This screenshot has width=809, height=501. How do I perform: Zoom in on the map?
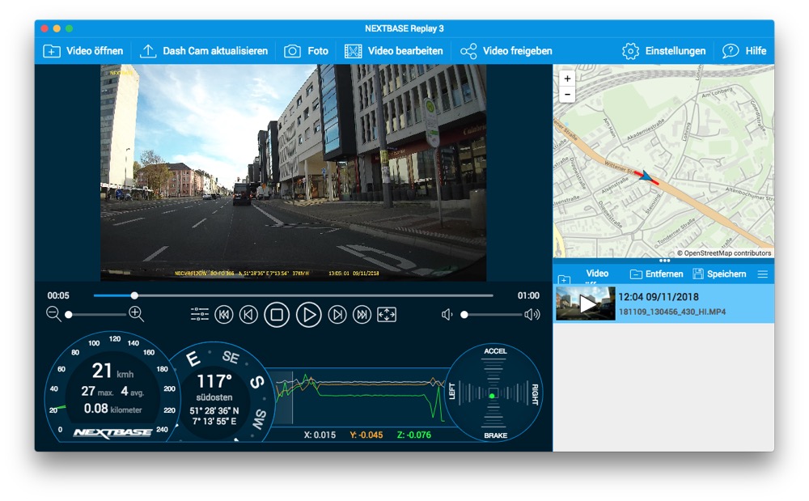point(567,79)
